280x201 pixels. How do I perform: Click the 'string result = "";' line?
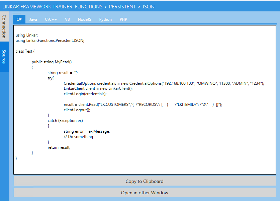tap(63, 73)
